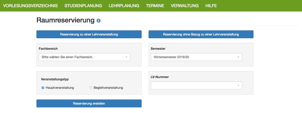Image resolution: width=302 pixels, height=113 pixels.
Task: Click the Fachbereich dropdown arrow
Action: click(x=126, y=57)
